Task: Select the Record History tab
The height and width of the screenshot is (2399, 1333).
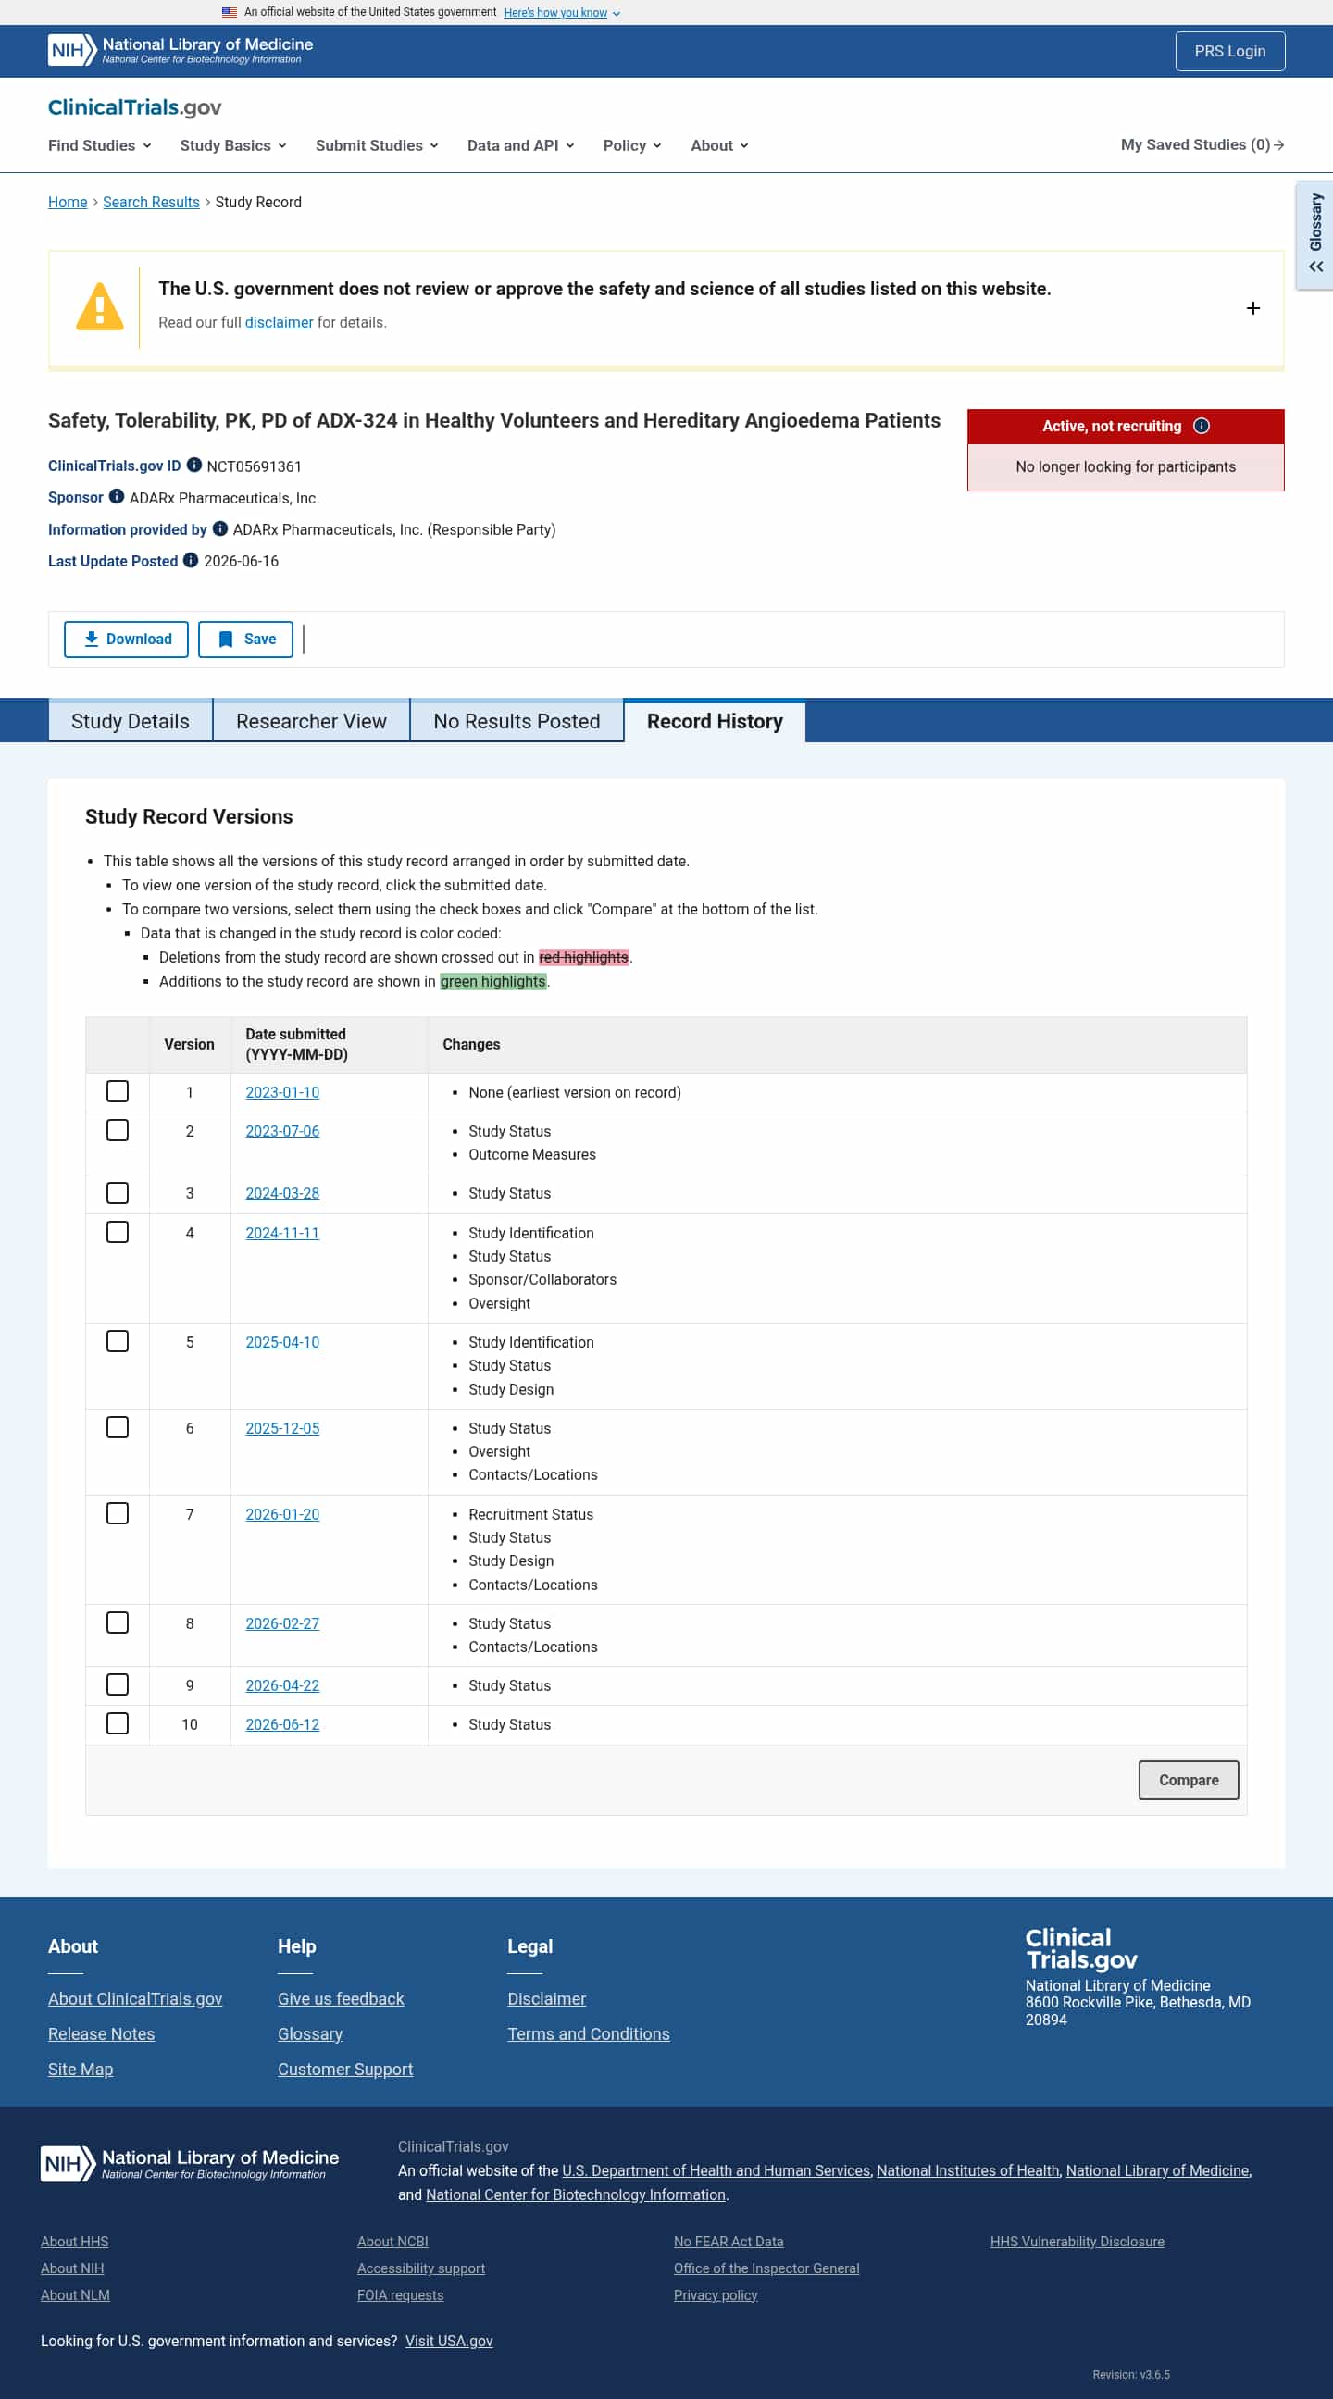Action: tap(715, 721)
